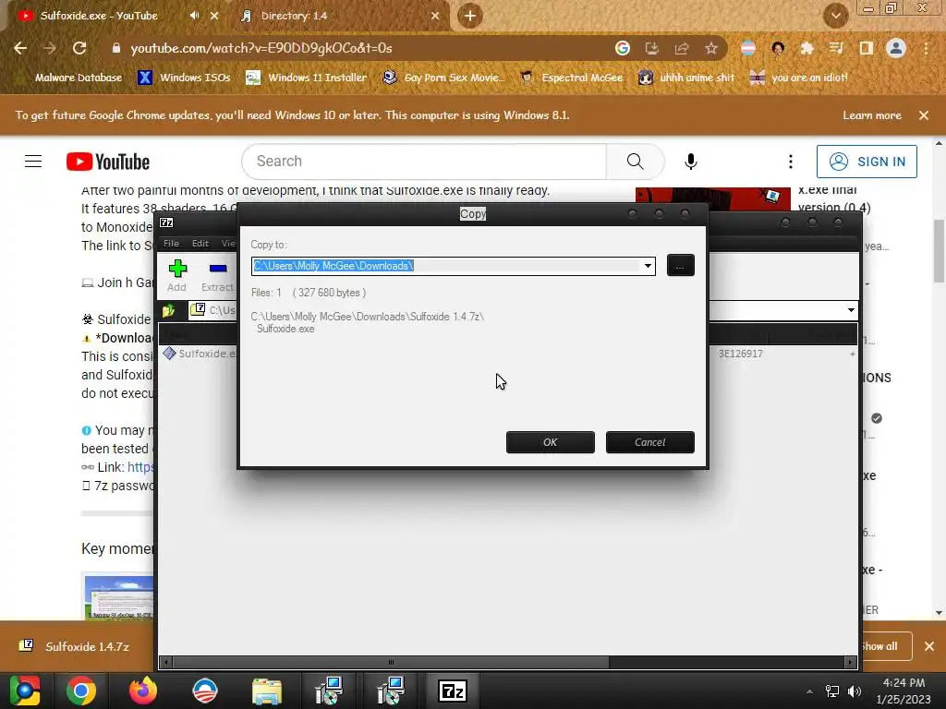
Task: Click the SIGN IN button
Action: click(867, 162)
